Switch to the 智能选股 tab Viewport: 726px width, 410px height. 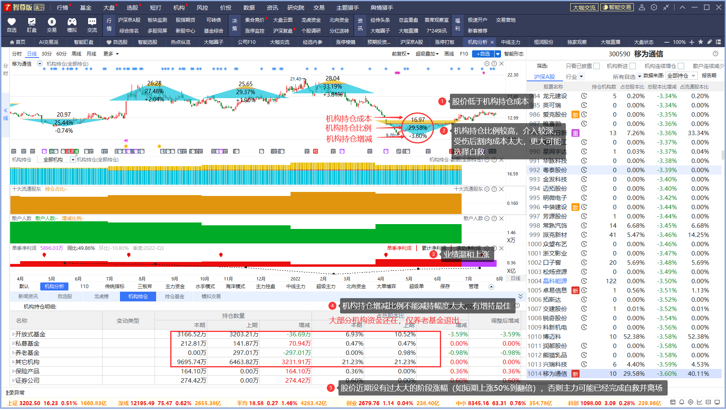pos(148,42)
